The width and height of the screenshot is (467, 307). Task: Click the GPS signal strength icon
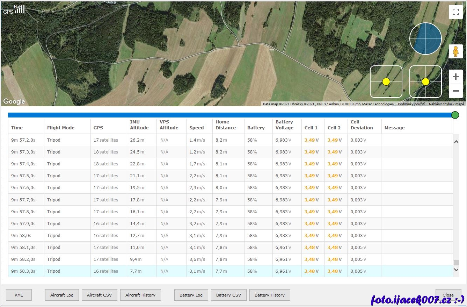[14, 9]
